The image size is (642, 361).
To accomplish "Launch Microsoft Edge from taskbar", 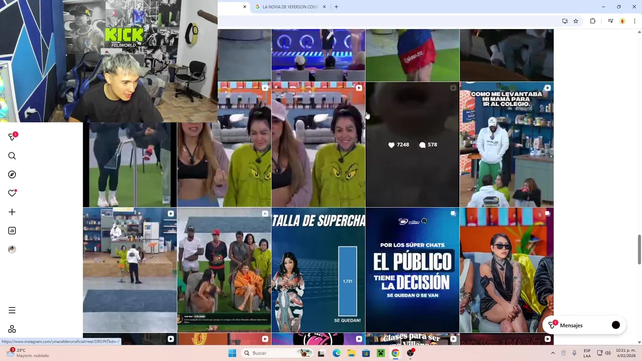I will coord(336,353).
